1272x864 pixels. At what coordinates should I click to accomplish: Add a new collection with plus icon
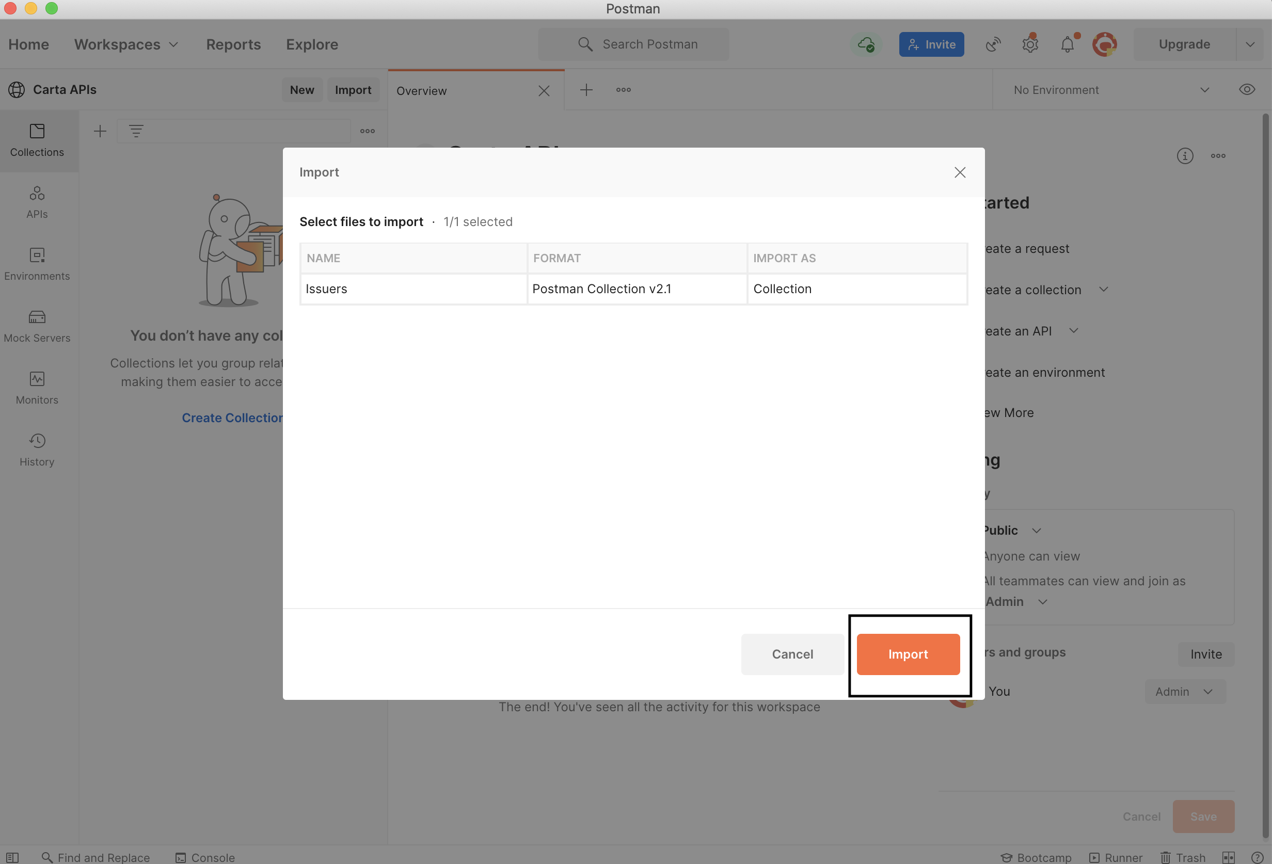(x=100, y=131)
